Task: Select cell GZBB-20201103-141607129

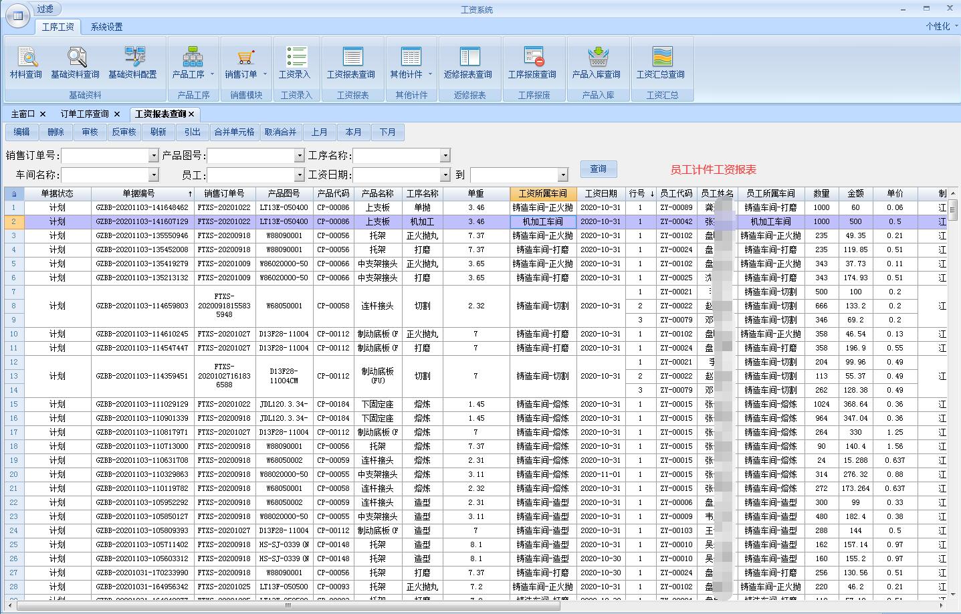Action: pos(142,221)
